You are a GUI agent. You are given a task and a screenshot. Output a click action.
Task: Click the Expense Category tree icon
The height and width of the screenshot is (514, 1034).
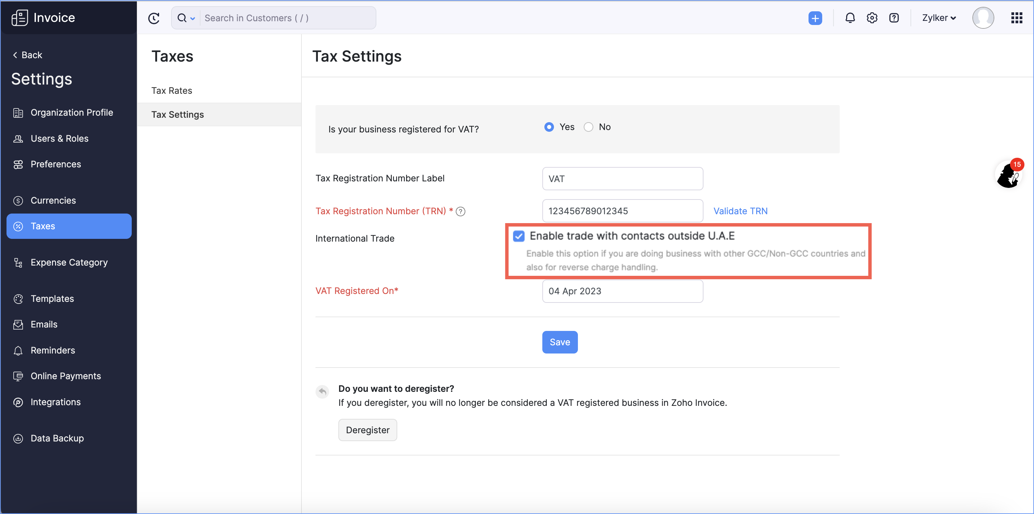18,262
